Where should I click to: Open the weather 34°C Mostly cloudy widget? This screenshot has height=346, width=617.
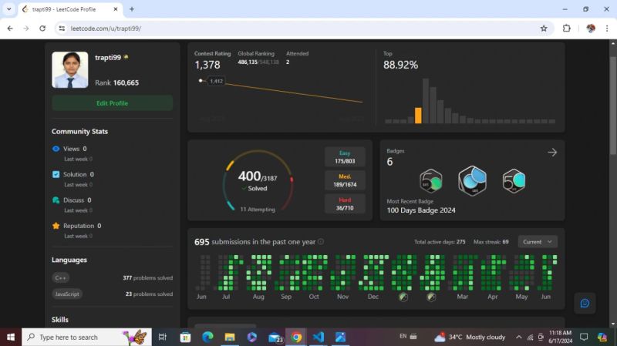(x=470, y=337)
